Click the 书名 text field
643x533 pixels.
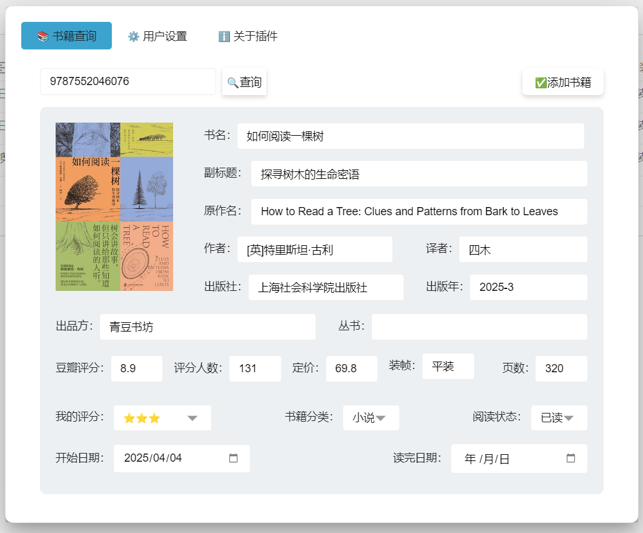point(410,136)
